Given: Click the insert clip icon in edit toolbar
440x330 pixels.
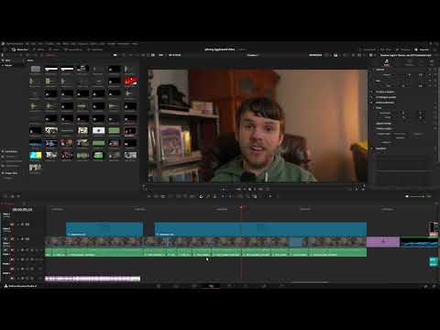Looking at the screenshot, I should pyautogui.click(x=179, y=196).
